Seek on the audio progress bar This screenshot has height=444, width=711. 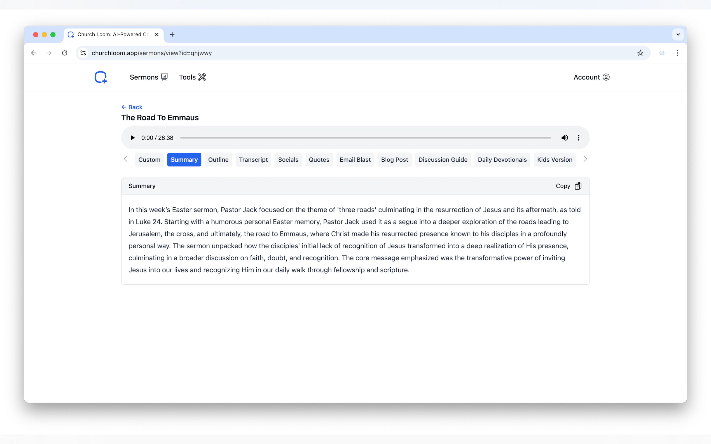[x=365, y=138]
